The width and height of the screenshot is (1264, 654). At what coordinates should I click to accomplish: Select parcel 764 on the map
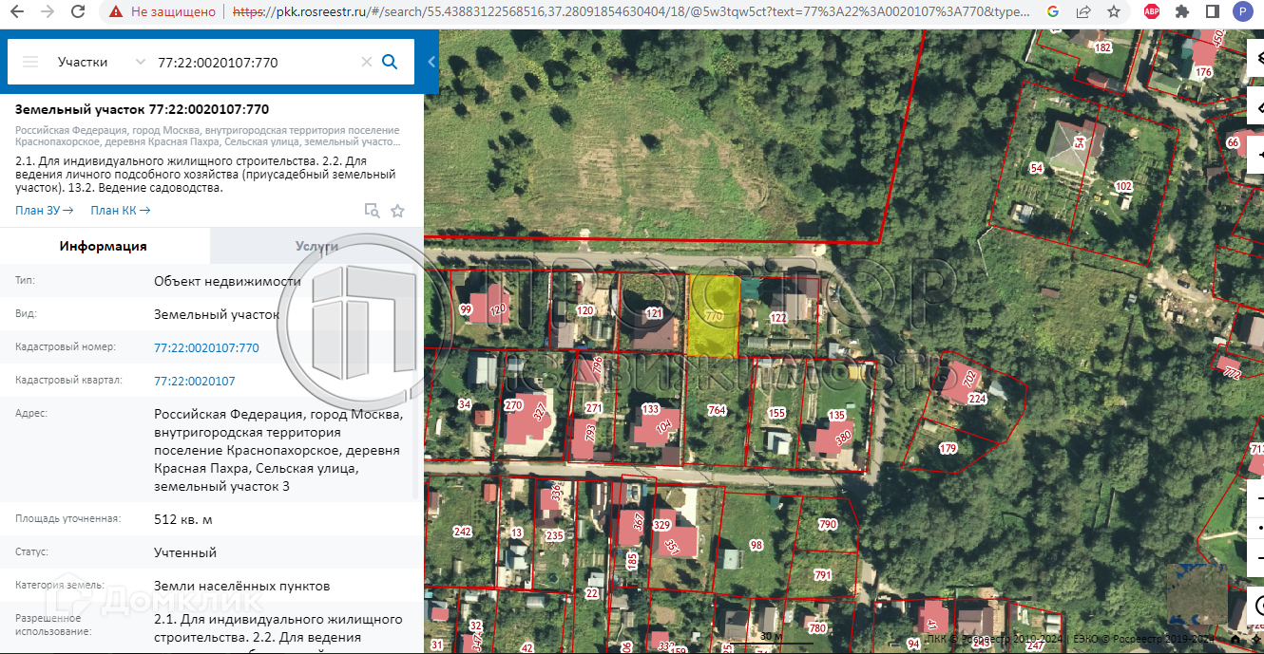point(717,410)
